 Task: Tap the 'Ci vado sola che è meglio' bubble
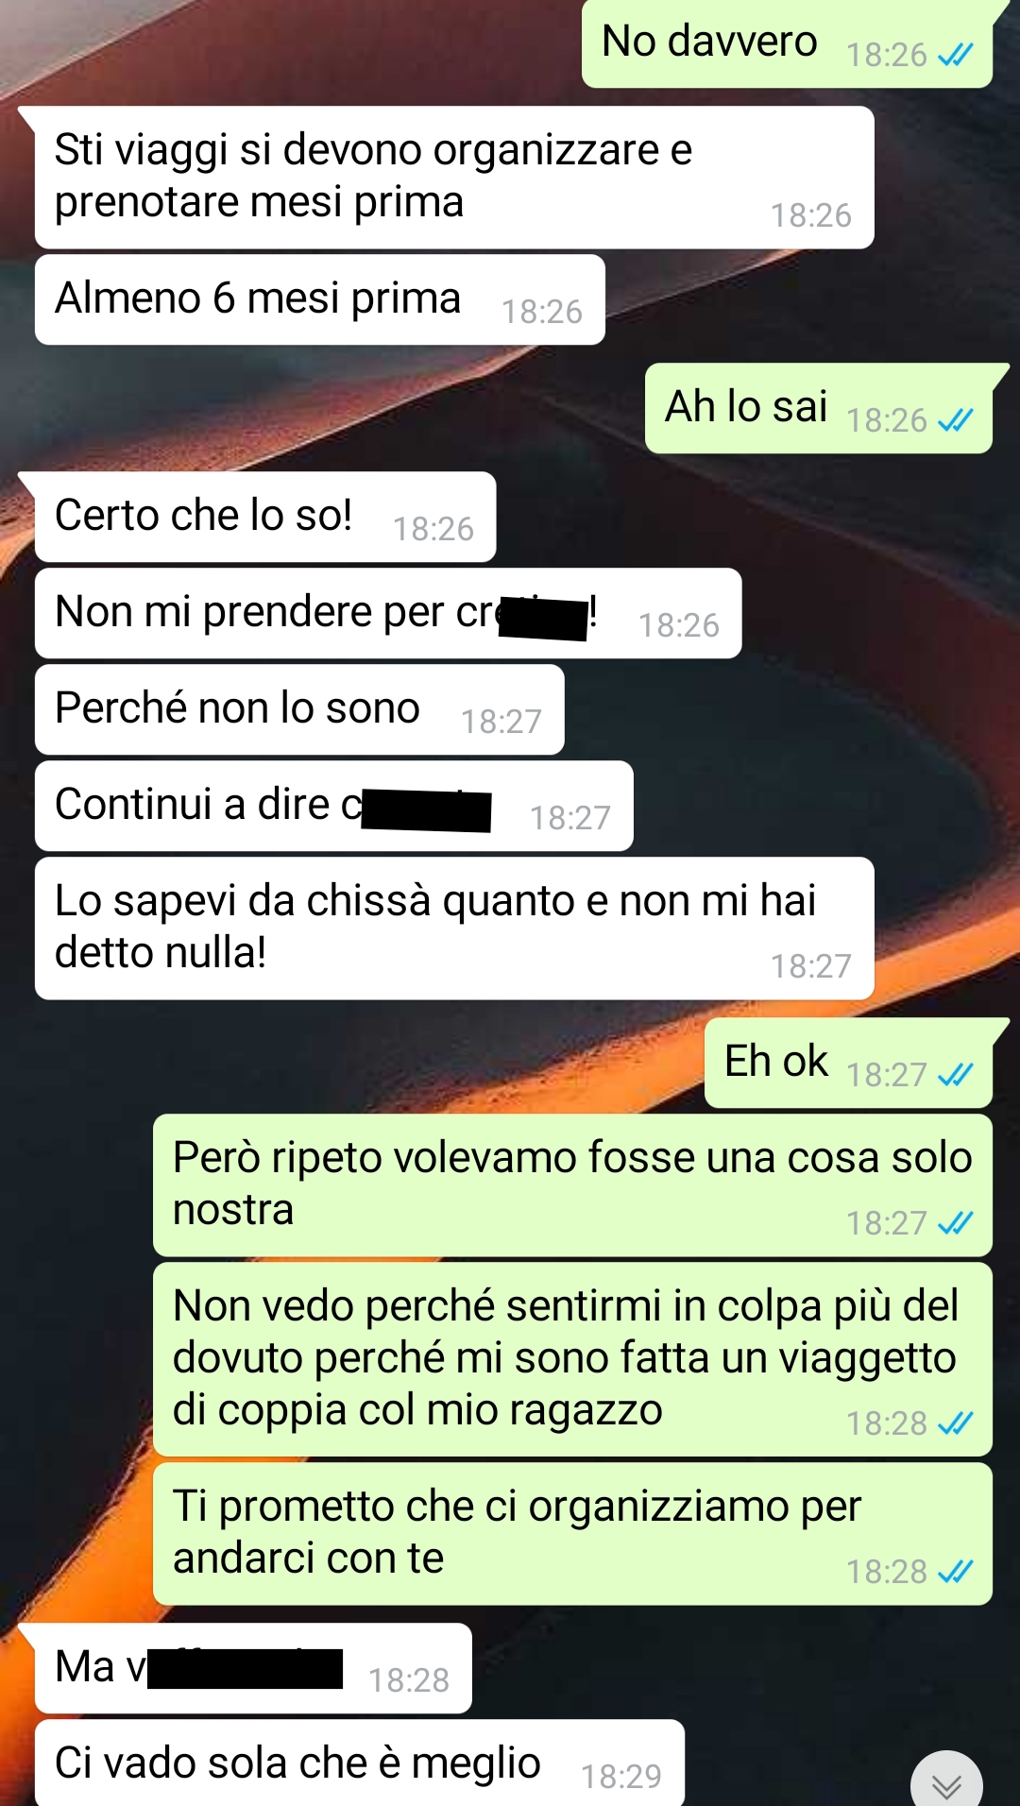point(360,1763)
